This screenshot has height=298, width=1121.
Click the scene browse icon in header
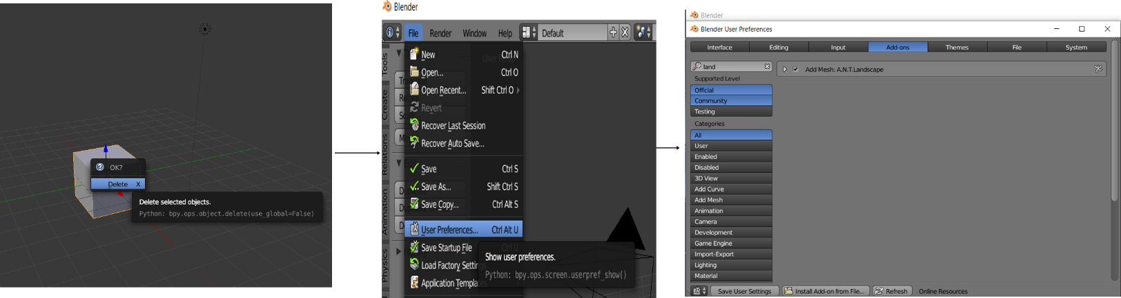(x=643, y=32)
